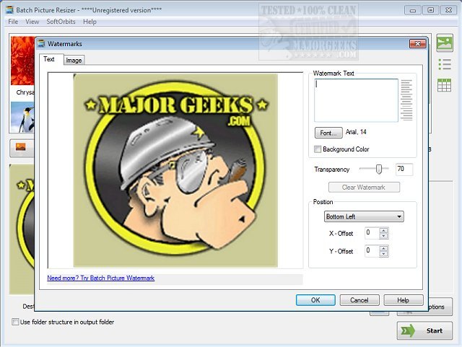
Task: Click the Clear Watermark button
Action: (x=364, y=188)
